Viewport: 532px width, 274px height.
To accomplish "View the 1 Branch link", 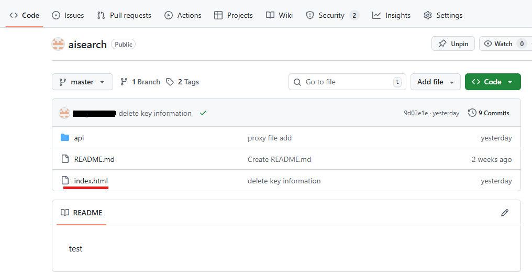I will [x=140, y=82].
